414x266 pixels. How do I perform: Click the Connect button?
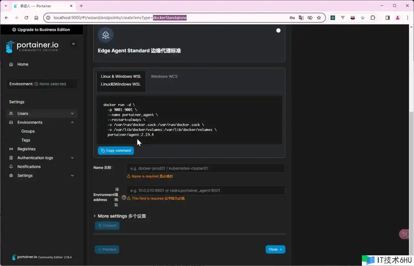(x=107, y=225)
